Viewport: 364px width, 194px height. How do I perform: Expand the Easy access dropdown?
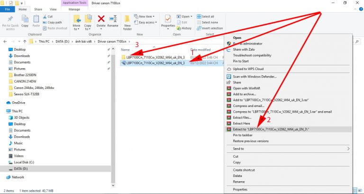click(148, 22)
